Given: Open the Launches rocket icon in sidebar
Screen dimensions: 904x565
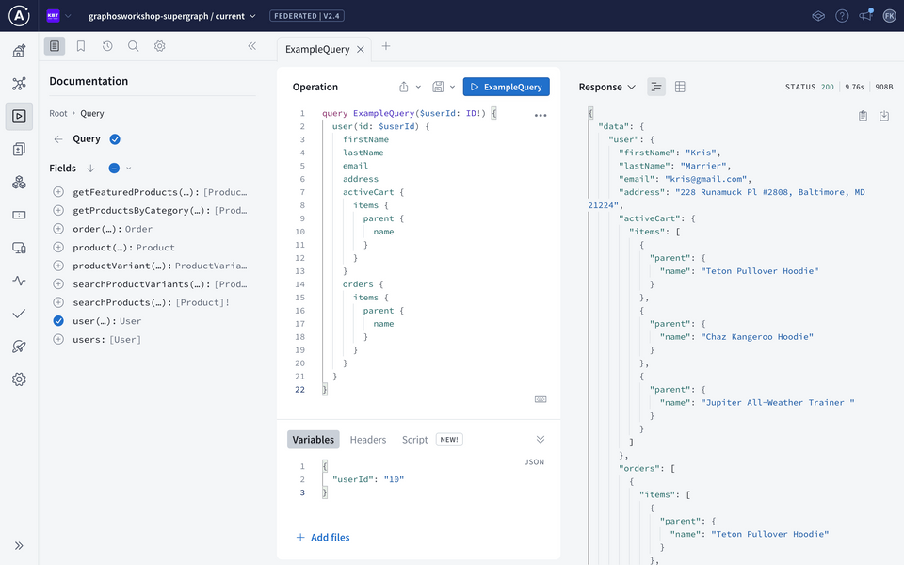Looking at the screenshot, I should tap(19, 347).
